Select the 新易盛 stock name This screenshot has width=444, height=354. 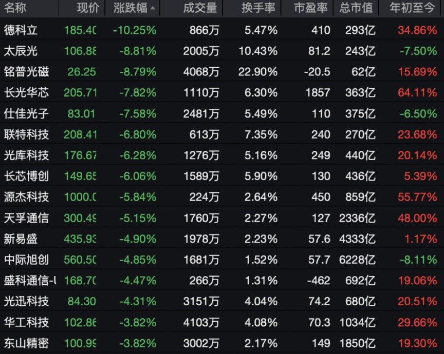(x=21, y=239)
